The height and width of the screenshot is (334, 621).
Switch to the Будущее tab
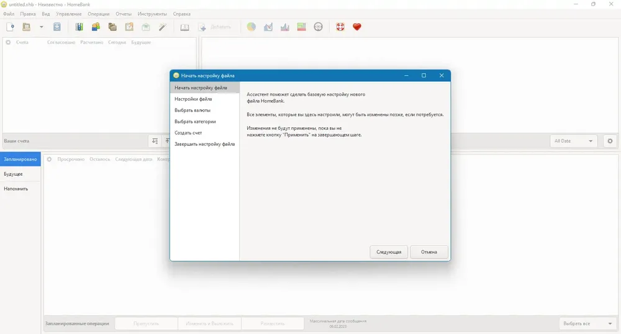point(20,174)
